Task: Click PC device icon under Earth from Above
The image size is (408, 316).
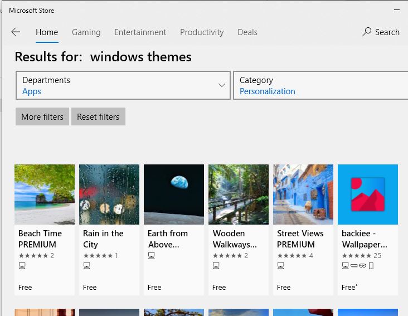Action: point(151,255)
